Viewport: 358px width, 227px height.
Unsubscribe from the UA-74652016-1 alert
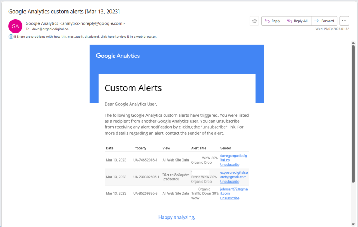point(230,165)
